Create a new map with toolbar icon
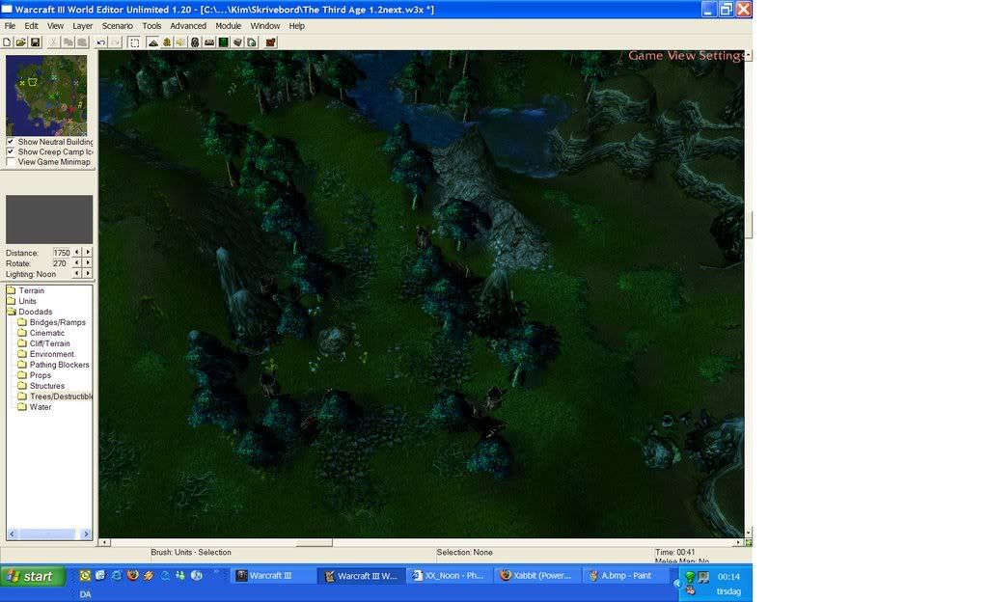Screen dimensions: 988x602 [x=7, y=42]
